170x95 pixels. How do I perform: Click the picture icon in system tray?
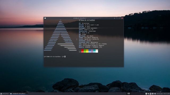153,94
